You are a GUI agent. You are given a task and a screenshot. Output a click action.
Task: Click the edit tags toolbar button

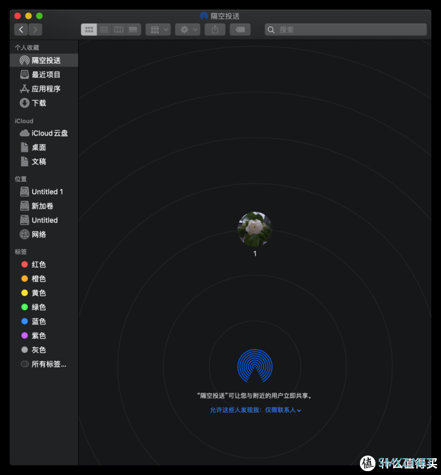tap(240, 29)
